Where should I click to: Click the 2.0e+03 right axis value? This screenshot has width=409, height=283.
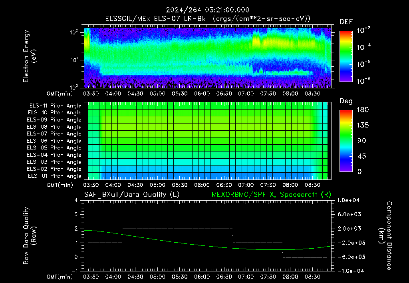349,228
